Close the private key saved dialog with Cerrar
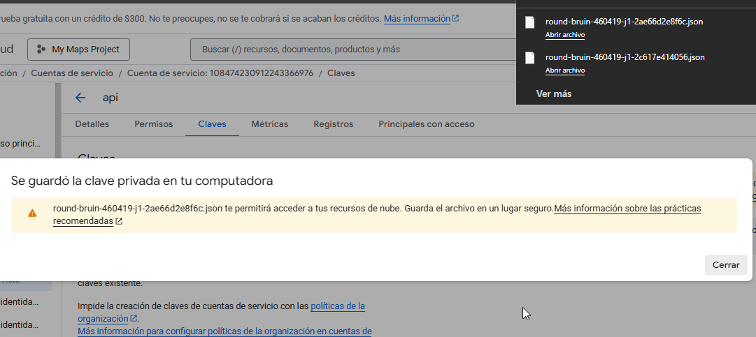 click(726, 265)
